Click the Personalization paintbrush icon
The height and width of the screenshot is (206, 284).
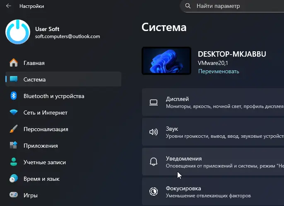pyautogui.click(x=14, y=129)
